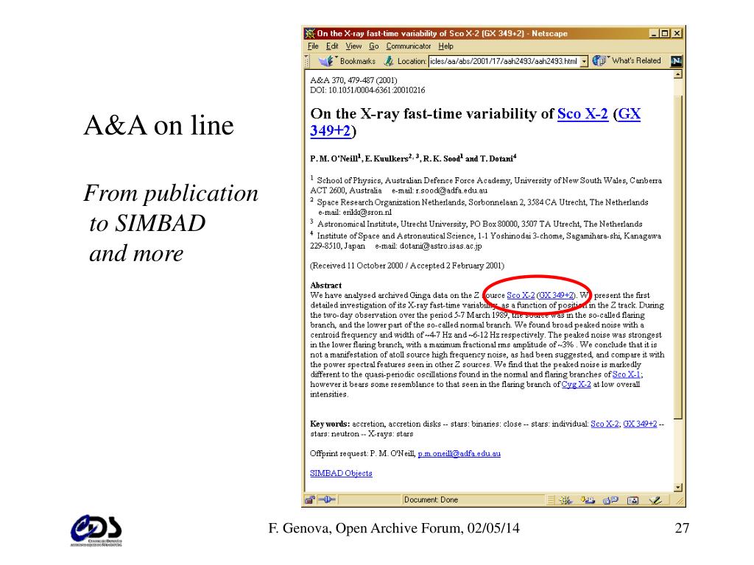Click the 'Received 11 October 2000' line
The height and width of the screenshot is (565, 754).
406,266
